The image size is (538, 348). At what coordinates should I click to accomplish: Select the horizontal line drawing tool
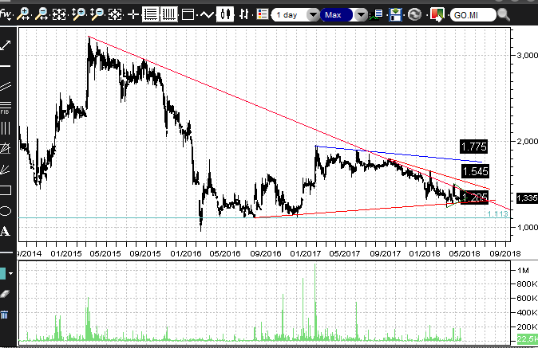click(x=6, y=66)
